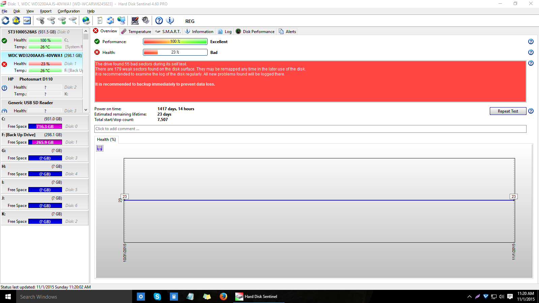Select the ST31000528AS disk in the list
Viewport: 539px width, 303px height.
(x=42, y=40)
